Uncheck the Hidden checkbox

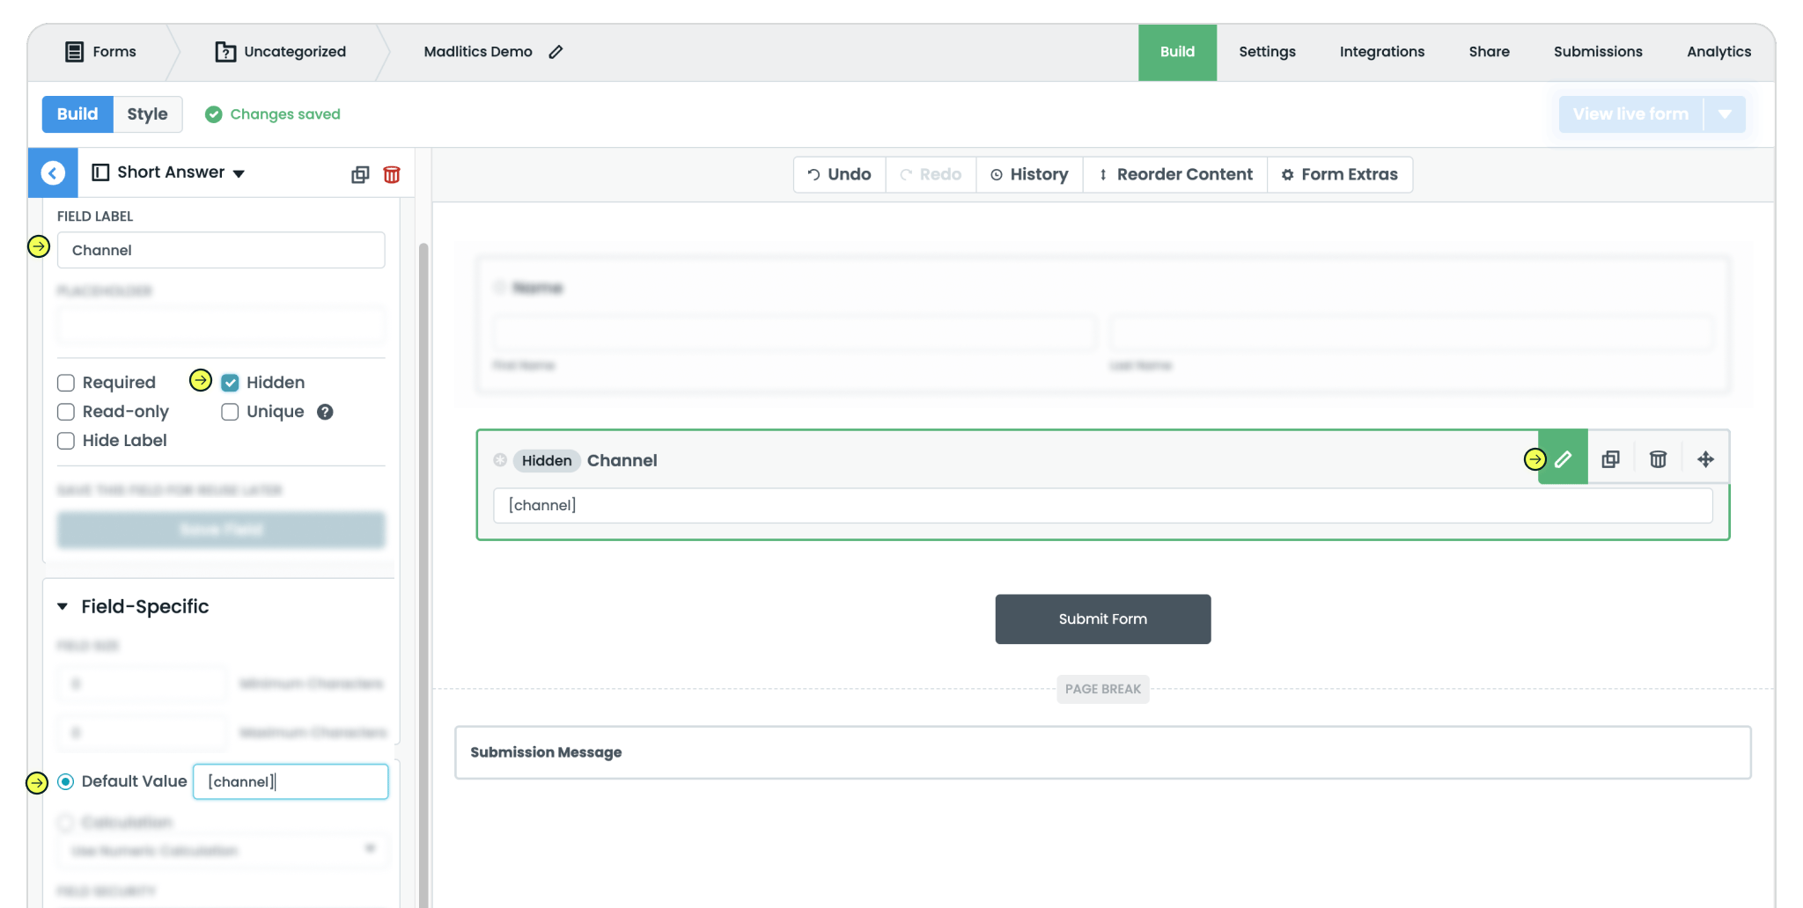(x=230, y=383)
